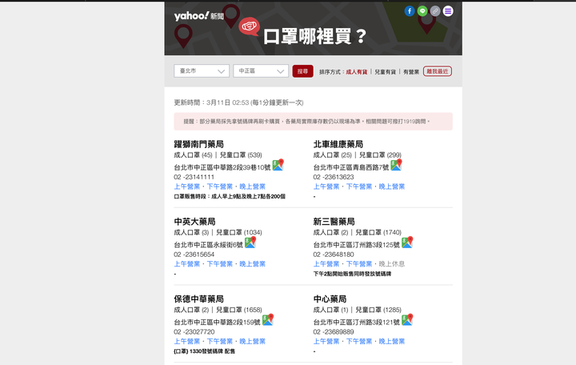This screenshot has height=365, width=576.
Task: Share page via Facebook icon
Action: click(410, 11)
